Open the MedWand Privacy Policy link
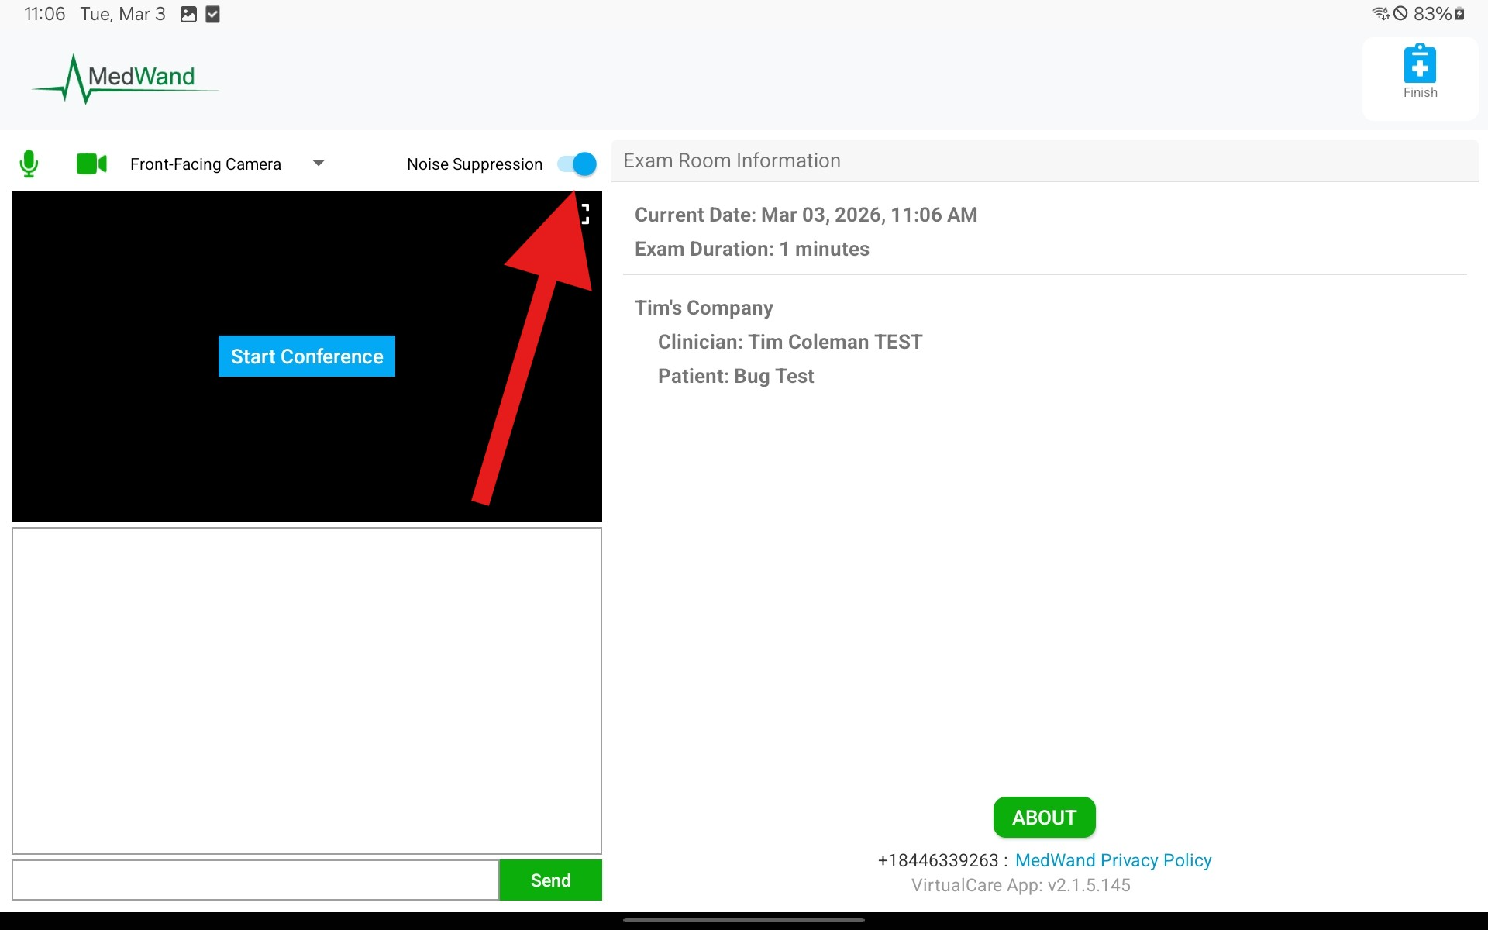The width and height of the screenshot is (1488, 930). click(1113, 860)
